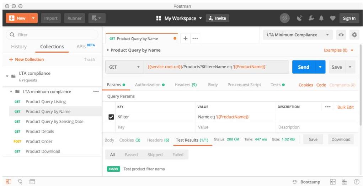Focus the sidebar Filter search field
Image resolution: width=363 pixels, height=186 pixels.
point(52,35)
